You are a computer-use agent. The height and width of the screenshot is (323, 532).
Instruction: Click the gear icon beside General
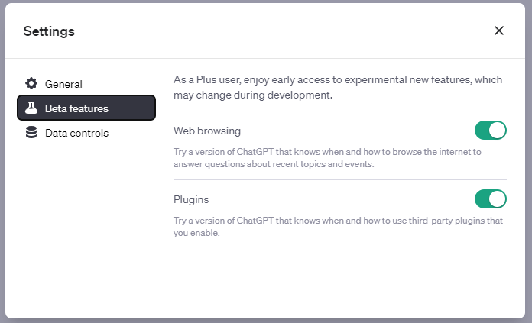point(31,83)
